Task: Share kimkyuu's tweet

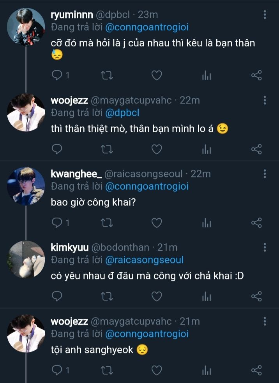Action: pyautogui.click(x=256, y=297)
